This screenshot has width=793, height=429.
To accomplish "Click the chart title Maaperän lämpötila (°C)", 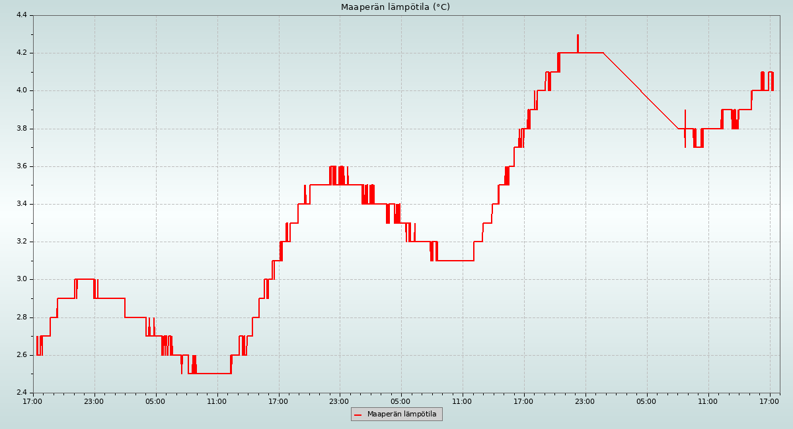I will [395, 7].
